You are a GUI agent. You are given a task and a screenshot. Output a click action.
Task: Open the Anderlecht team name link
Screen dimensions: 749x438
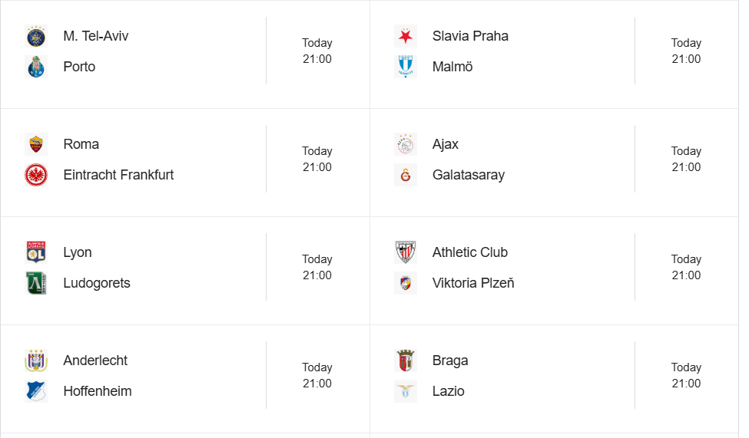tap(95, 361)
